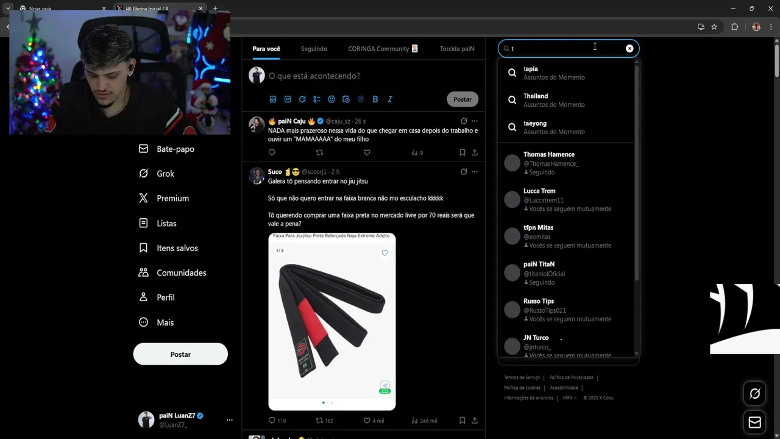Open messages envelope icon at bottom right
This screenshot has width=780, height=439.
click(x=754, y=423)
